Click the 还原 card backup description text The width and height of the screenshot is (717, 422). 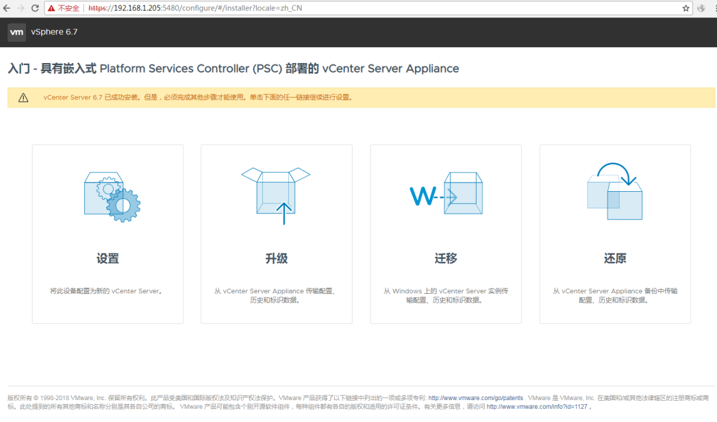615,295
